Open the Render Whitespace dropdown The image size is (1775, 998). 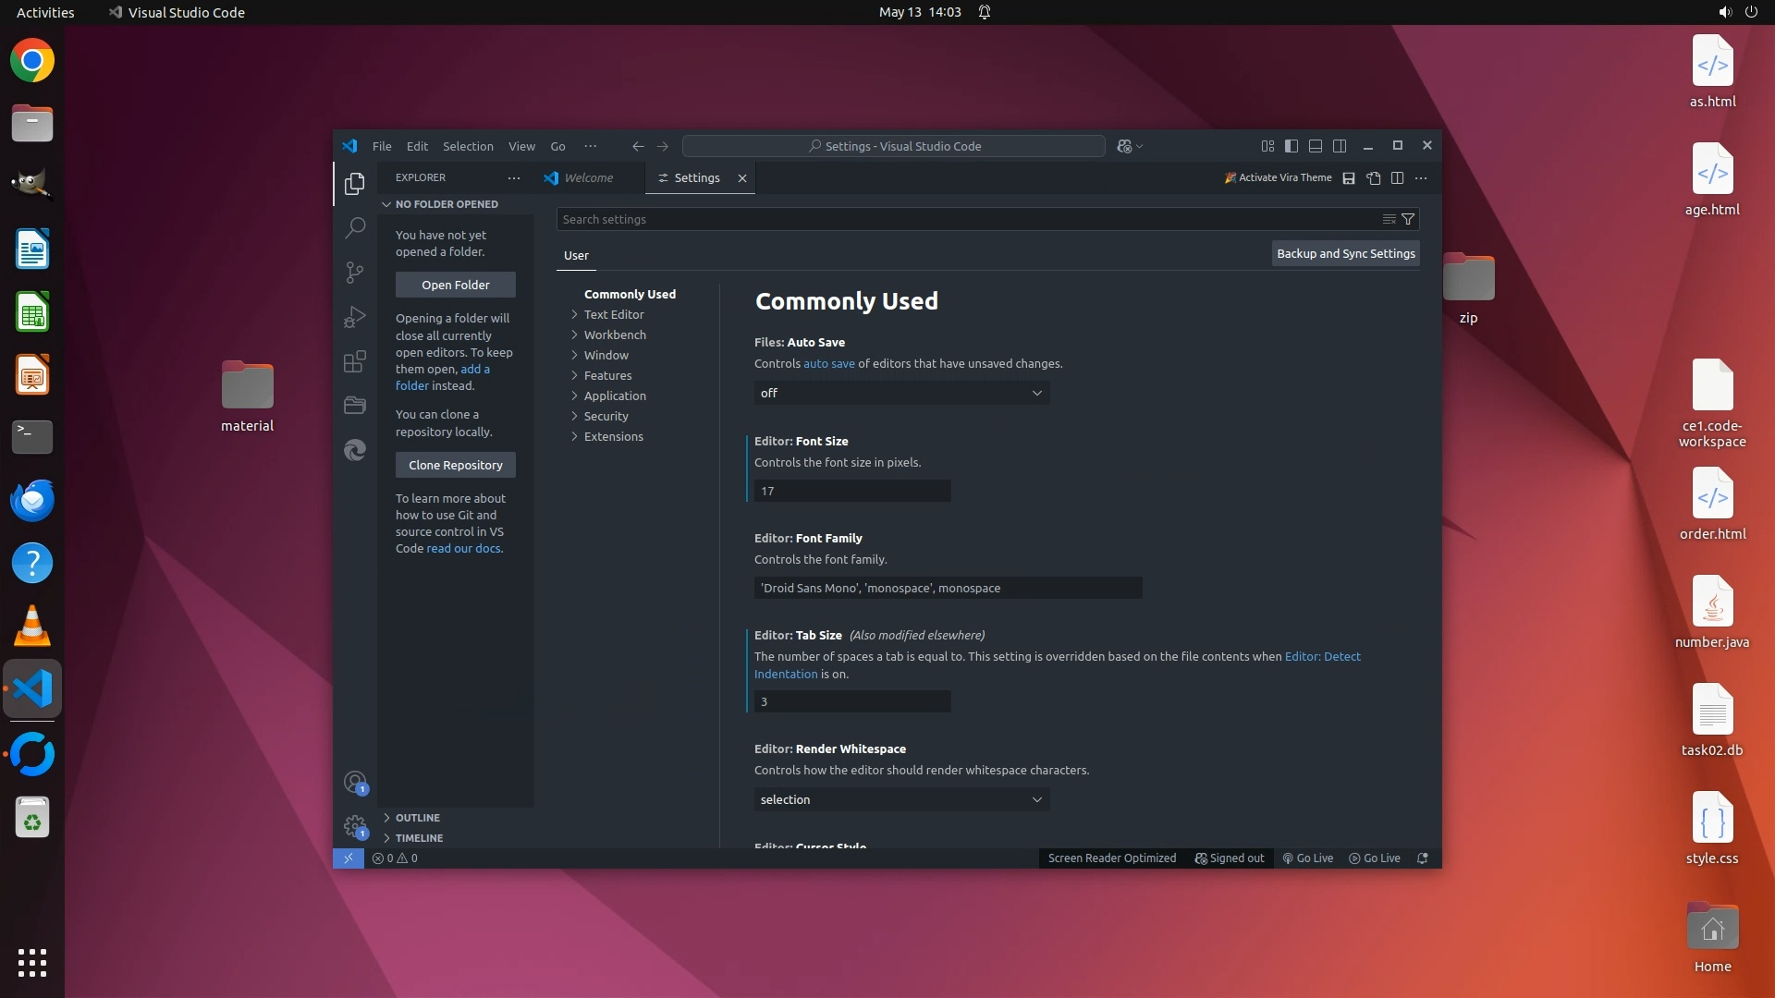coord(901,800)
